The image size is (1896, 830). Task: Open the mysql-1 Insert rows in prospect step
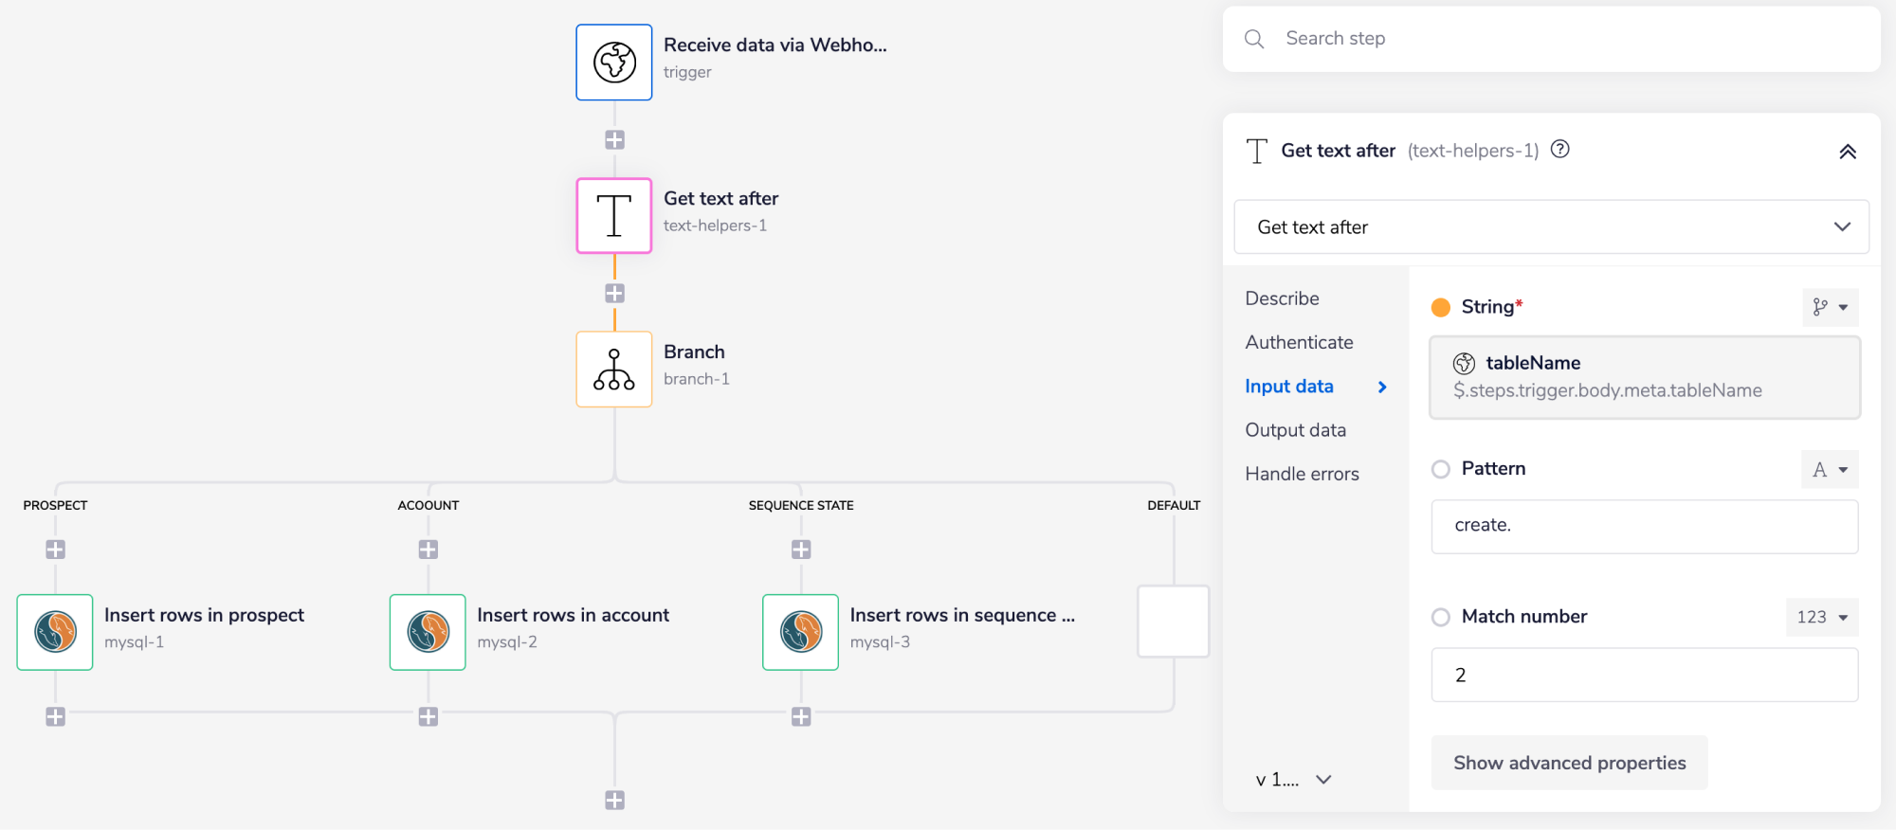pos(55,632)
